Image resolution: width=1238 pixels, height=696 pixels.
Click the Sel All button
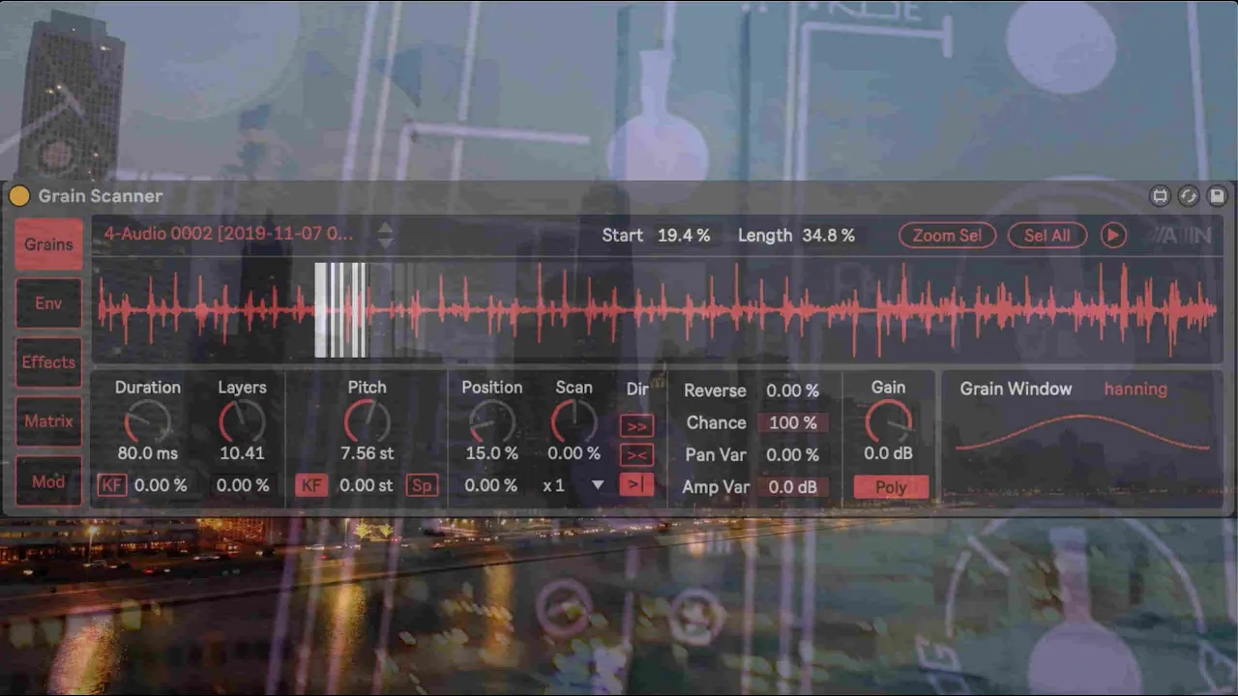click(x=1047, y=235)
